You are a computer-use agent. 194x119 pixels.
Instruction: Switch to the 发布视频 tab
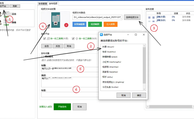pyautogui.click(x=53, y=4)
